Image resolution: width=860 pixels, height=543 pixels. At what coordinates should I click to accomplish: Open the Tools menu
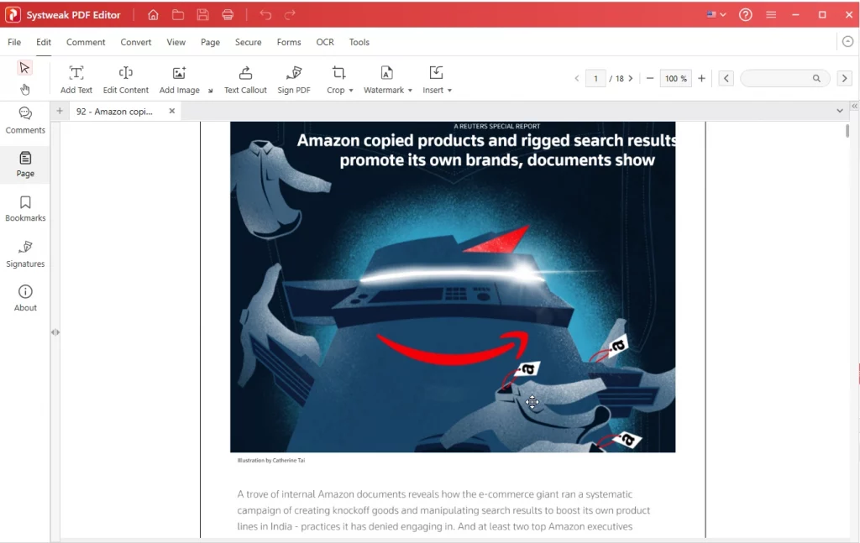point(359,42)
